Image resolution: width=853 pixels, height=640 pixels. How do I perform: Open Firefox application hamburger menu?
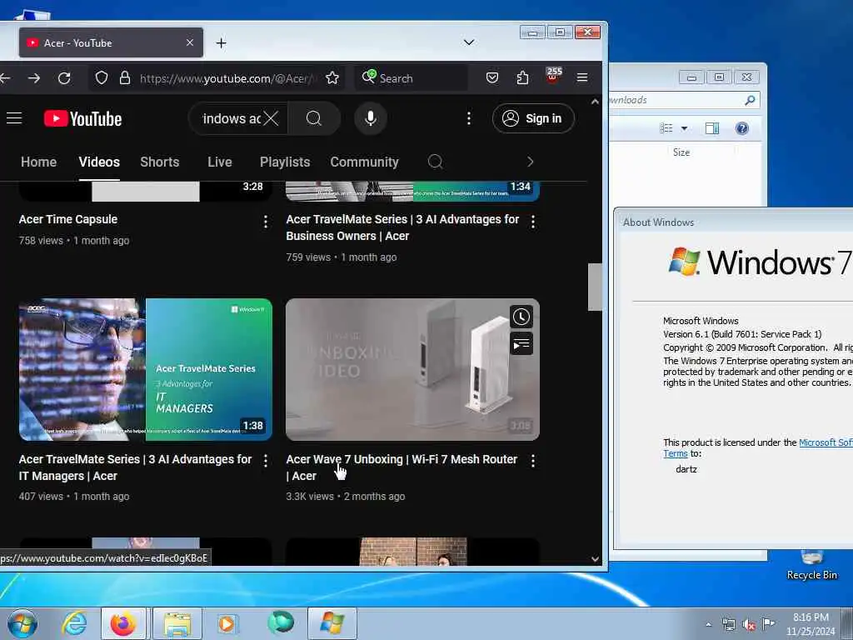tap(582, 77)
